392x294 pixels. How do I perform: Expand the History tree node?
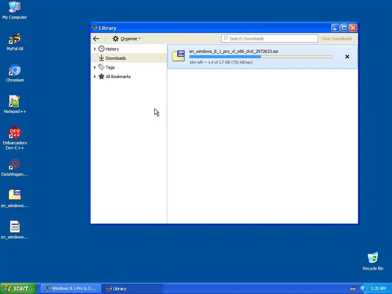click(x=95, y=49)
